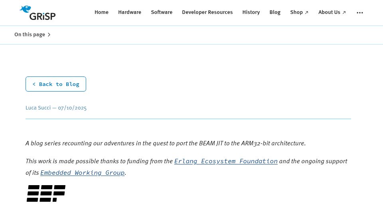Go to the Home menu item

point(101,12)
